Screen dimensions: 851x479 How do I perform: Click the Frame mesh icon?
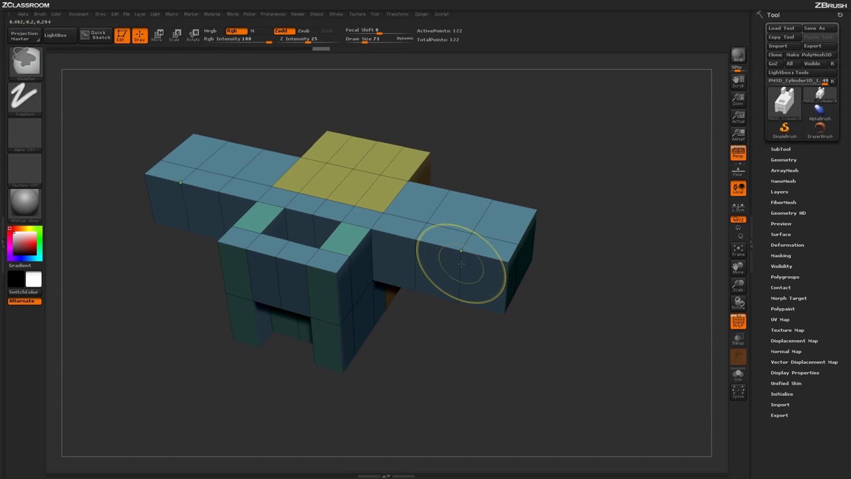tap(738, 250)
